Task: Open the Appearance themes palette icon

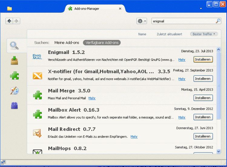Action: 14,91
